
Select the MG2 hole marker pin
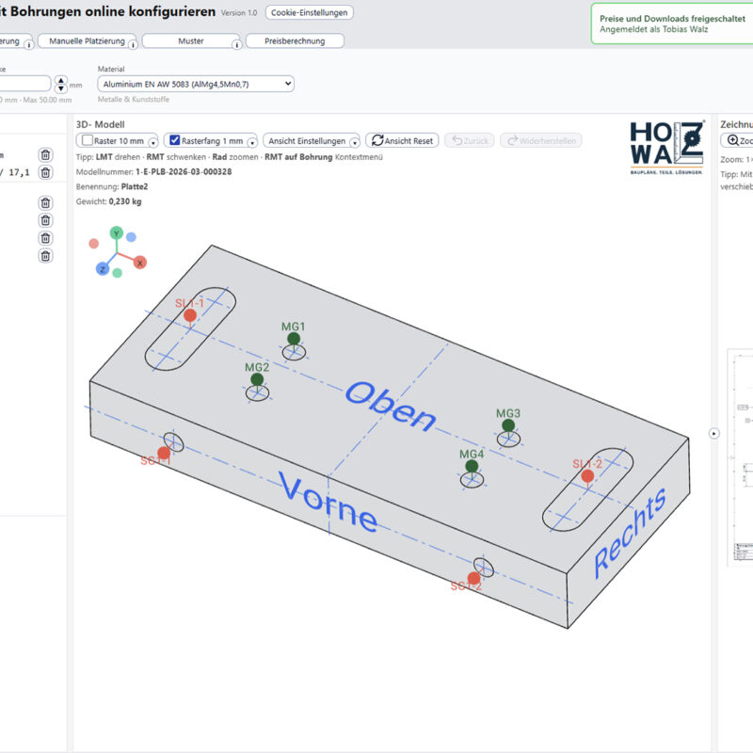(x=257, y=379)
